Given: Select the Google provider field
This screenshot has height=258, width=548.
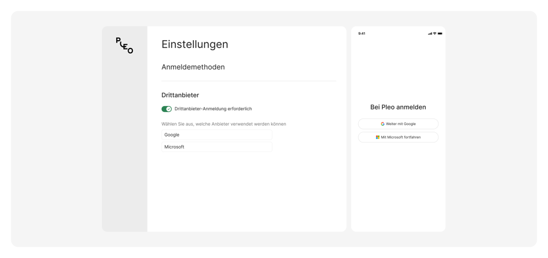Looking at the screenshot, I should pyautogui.click(x=217, y=135).
